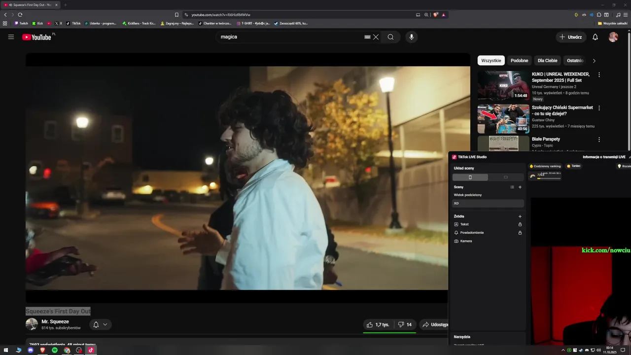Open the KUKO Unreal Weekender thumbnail
This screenshot has width=631, height=355.
tap(503, 85)
